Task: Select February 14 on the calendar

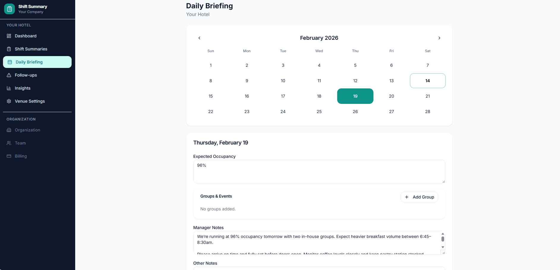Action: 428,81
